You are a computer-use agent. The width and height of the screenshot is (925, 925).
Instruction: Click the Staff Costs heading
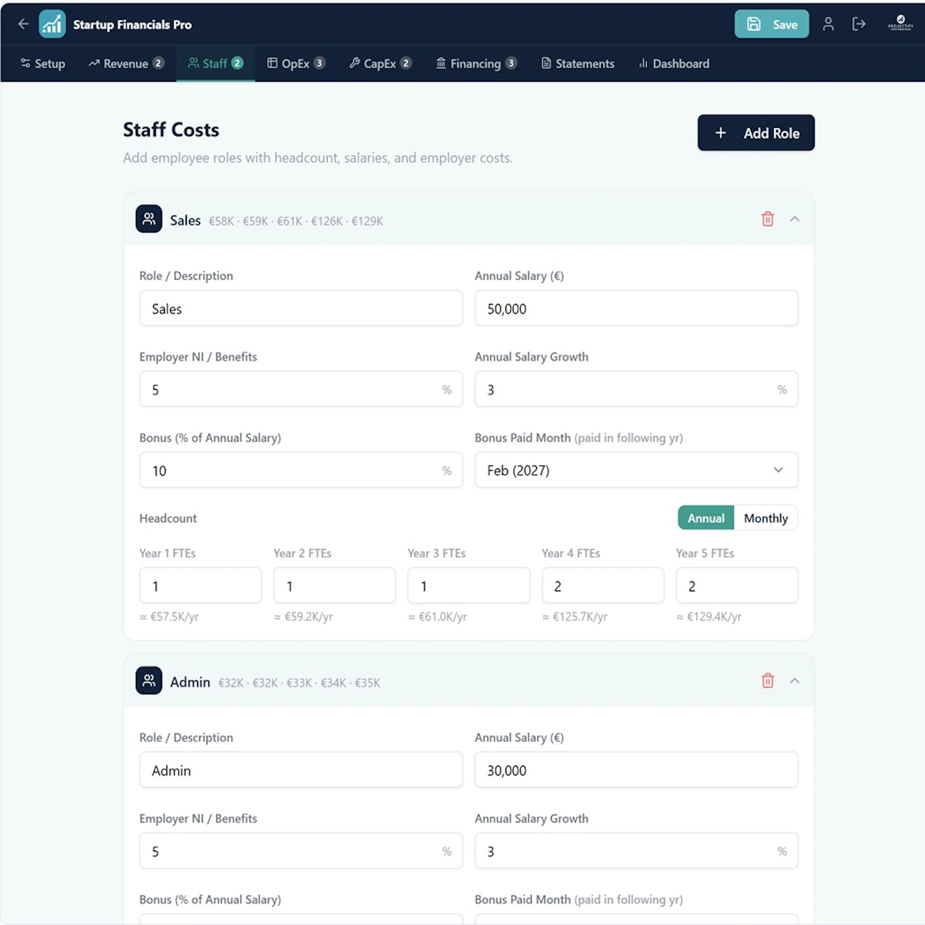[x=171, y=129]
